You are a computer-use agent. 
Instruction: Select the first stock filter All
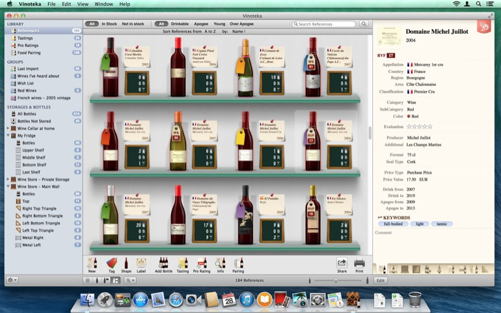point(92,24)
